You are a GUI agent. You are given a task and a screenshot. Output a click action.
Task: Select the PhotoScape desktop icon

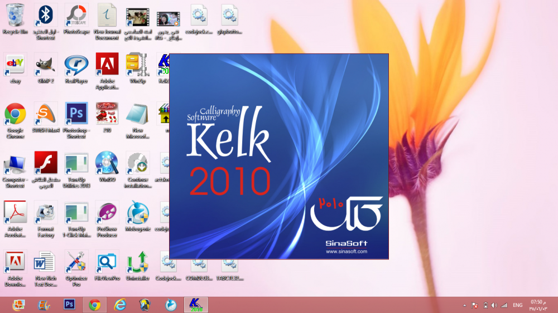76,17
